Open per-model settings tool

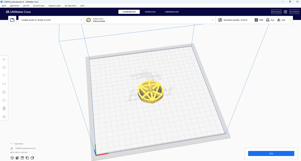pyautogui.click(x=4, y=92)
